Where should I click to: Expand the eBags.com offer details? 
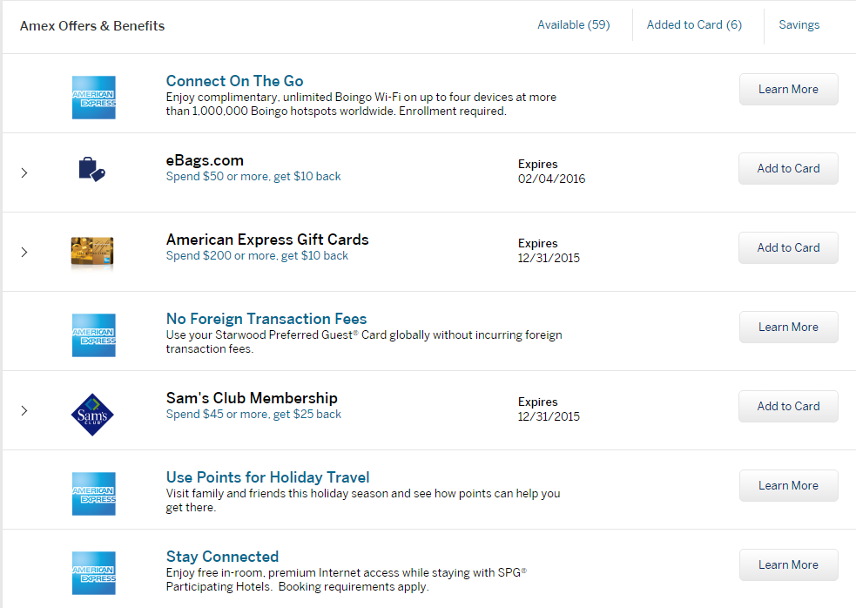(24, 172)
